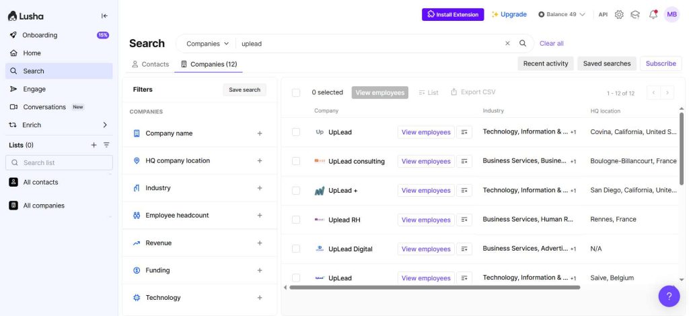The width and height of the screenshot is (689, 316).
Task: Click Conversations camera icon
Action: pos(13,107)
